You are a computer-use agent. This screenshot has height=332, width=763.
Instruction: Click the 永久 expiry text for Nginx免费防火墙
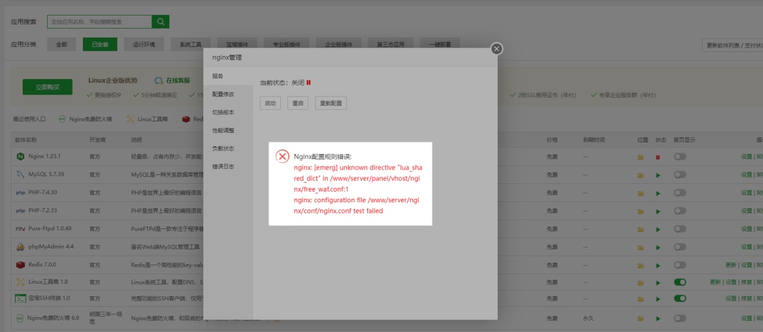(588, 318)
